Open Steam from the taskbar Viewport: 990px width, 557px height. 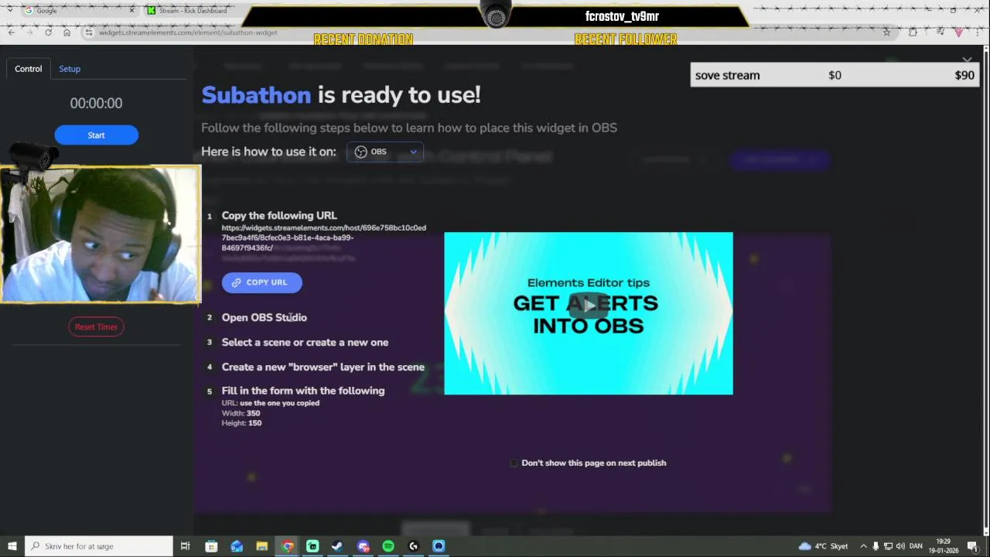tap(337, 546)
